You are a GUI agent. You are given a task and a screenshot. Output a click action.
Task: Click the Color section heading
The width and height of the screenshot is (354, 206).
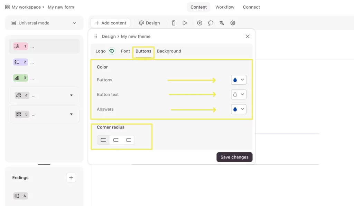pyautogui.click(x=102, y=67)
